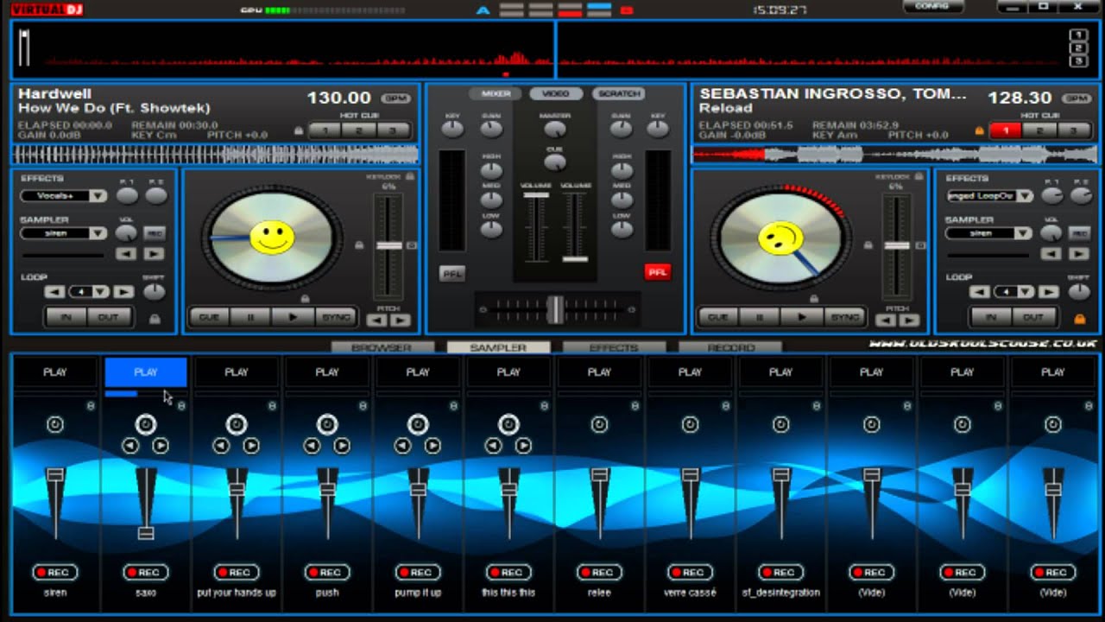
Task: Toggle loop mode on siren sample
Action: [x=55, y=424]
